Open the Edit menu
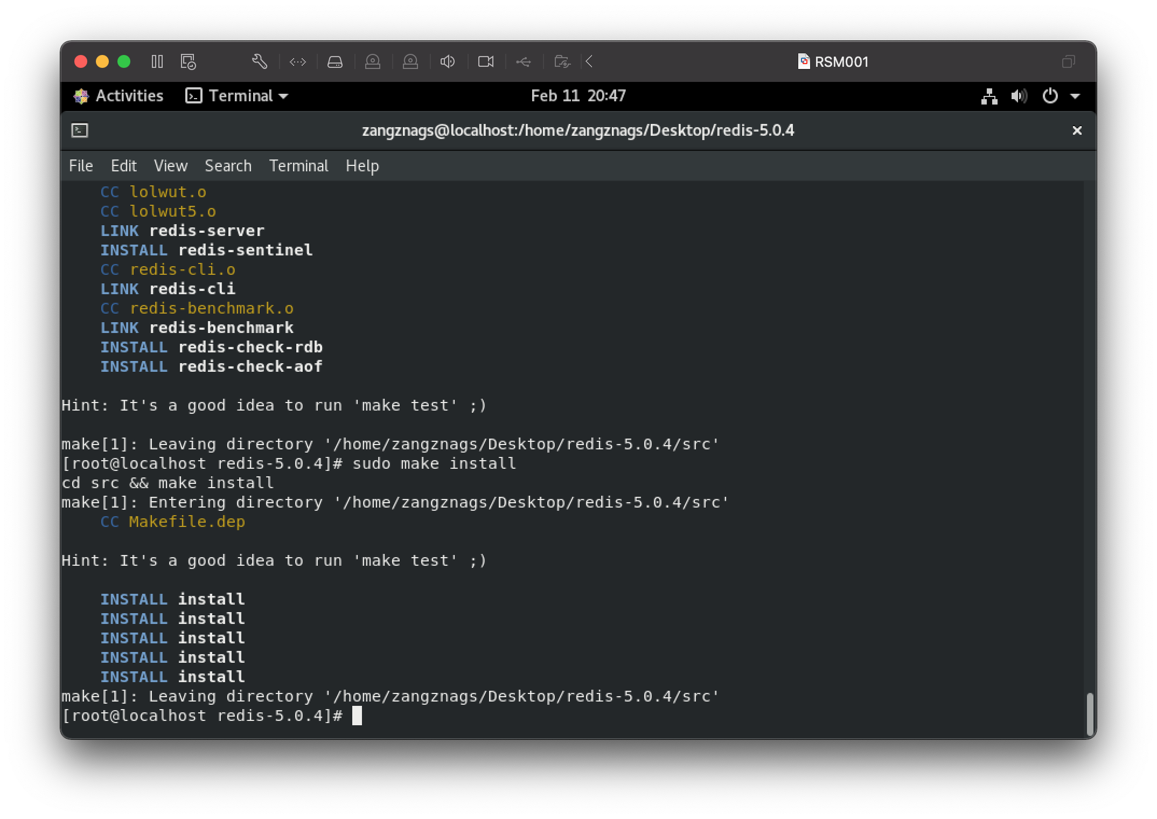 pos(123,166)
